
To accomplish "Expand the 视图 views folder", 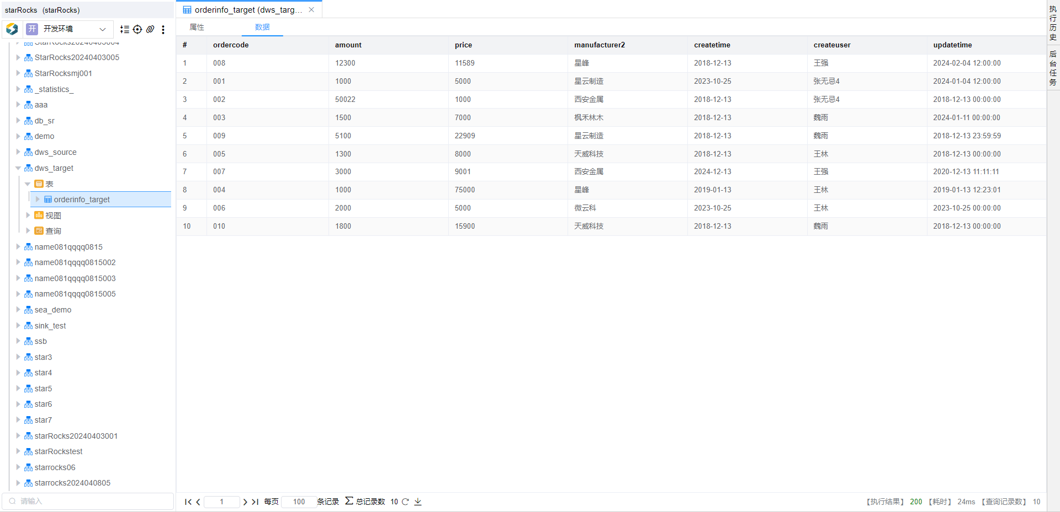I will coord(28,215).
